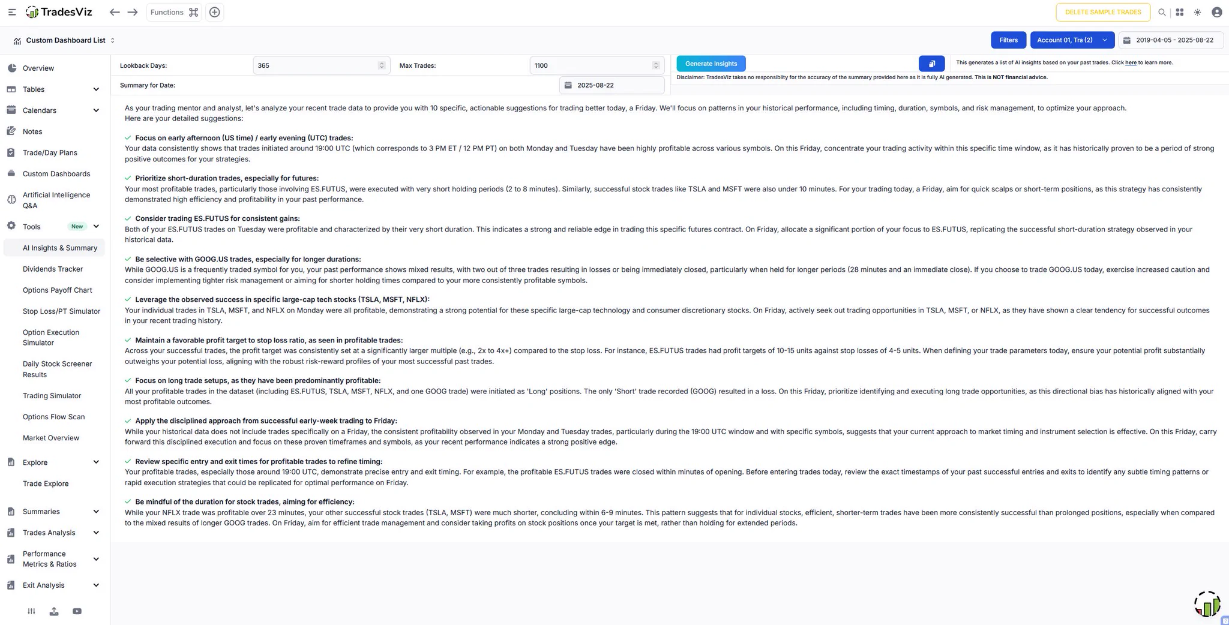Open Option Execution Simulator in the sidebar
Image resolution: width=1229 pixels, height=625 pixels.
click(51, 338)
